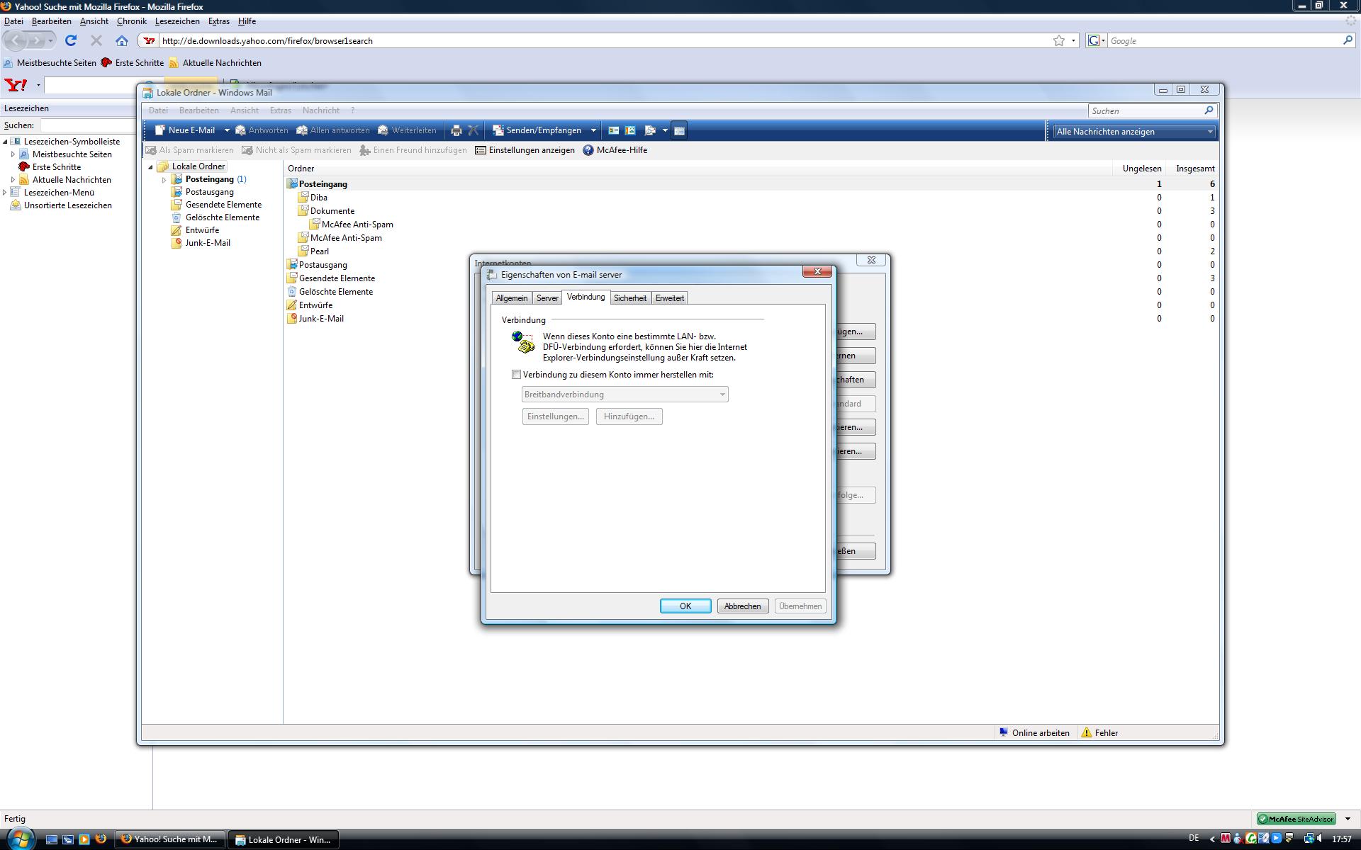
Task: Click the Aktuelle Nachrichten bookmark link
Action: (x=215, y=63)
